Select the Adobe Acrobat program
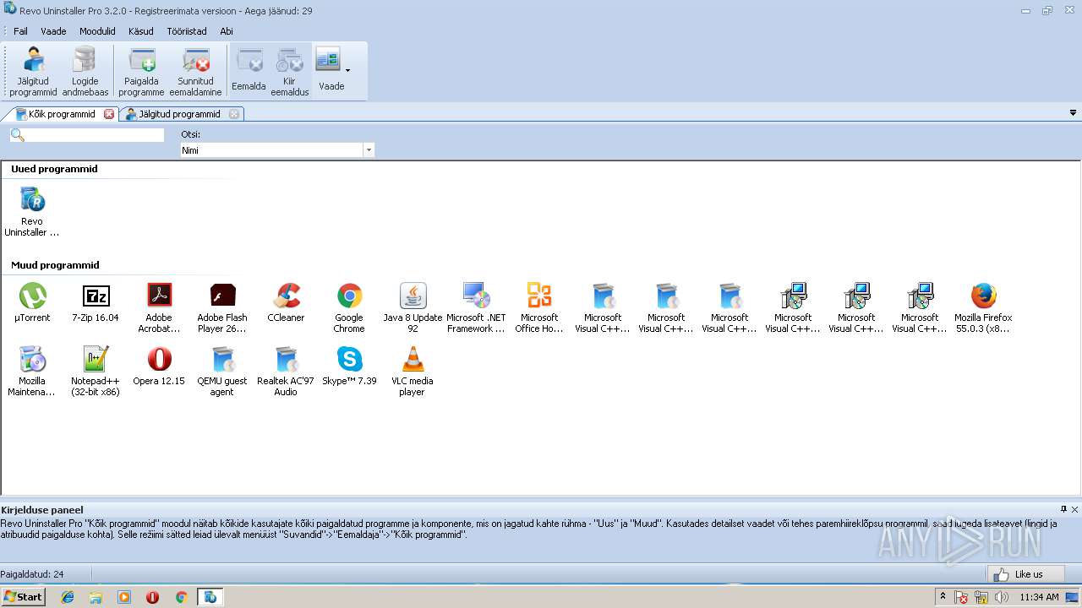 click(159, 308)
